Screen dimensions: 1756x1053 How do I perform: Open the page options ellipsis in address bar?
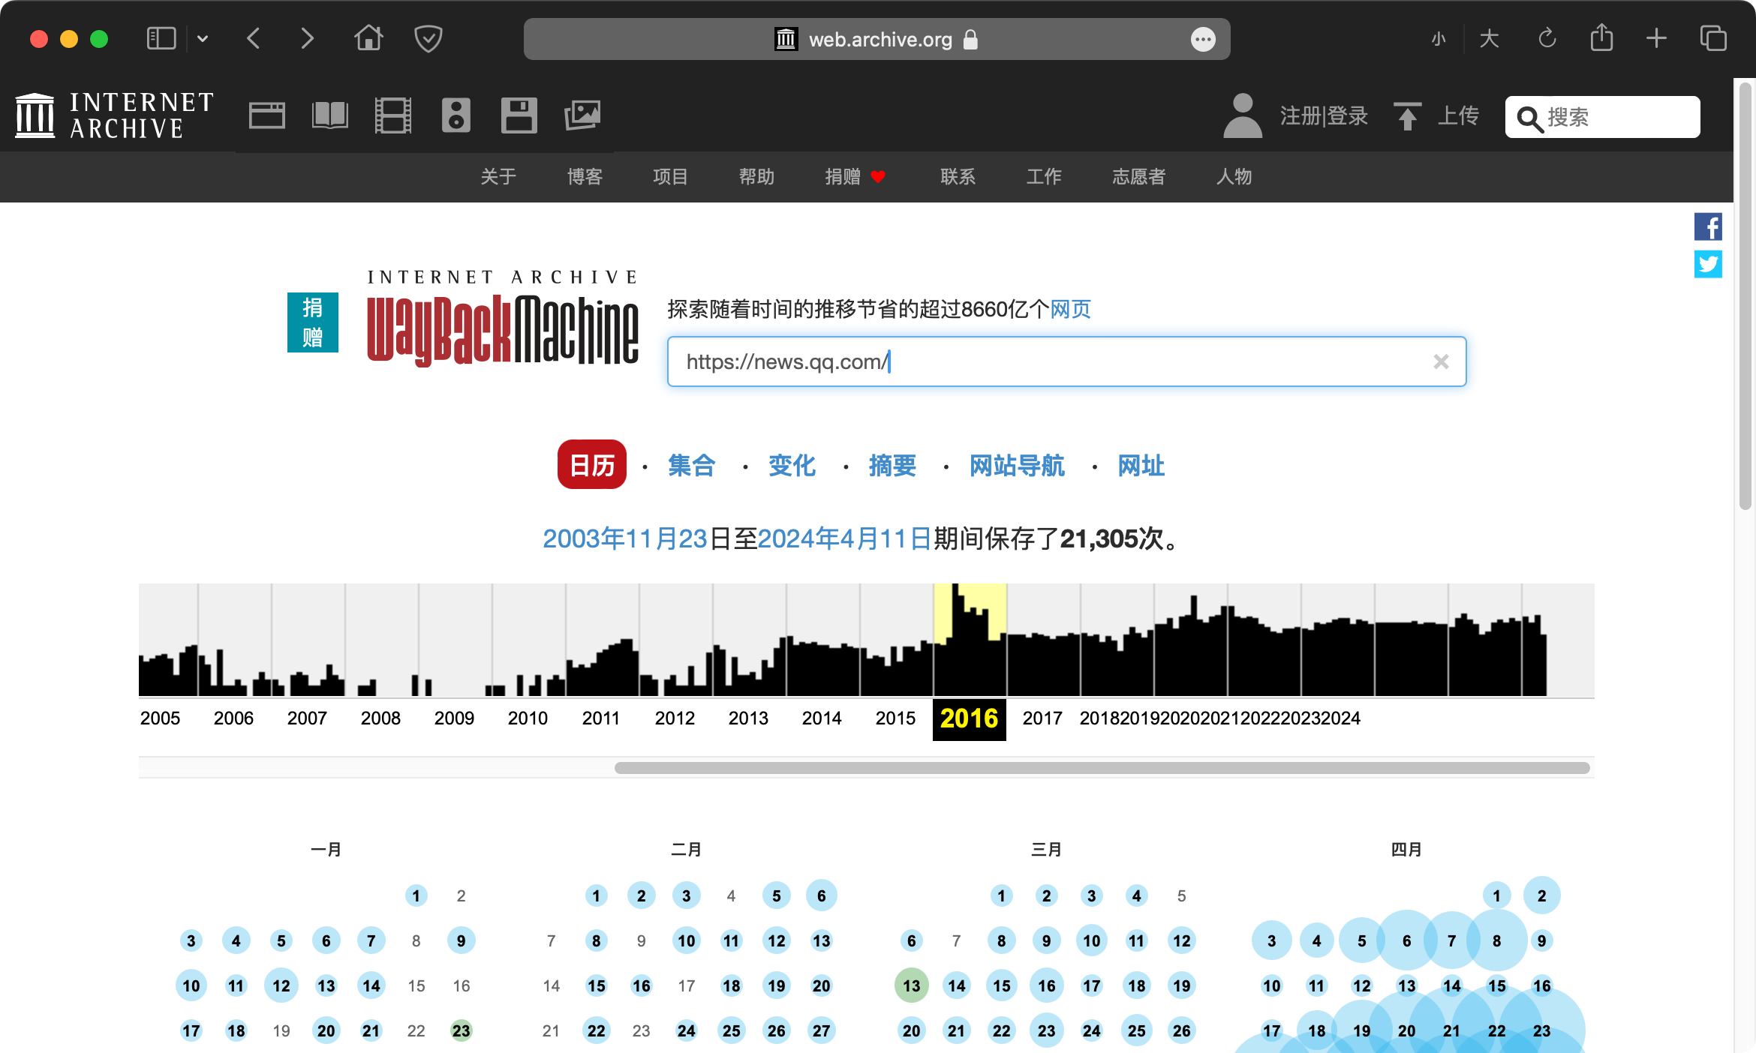(1203, 39)
